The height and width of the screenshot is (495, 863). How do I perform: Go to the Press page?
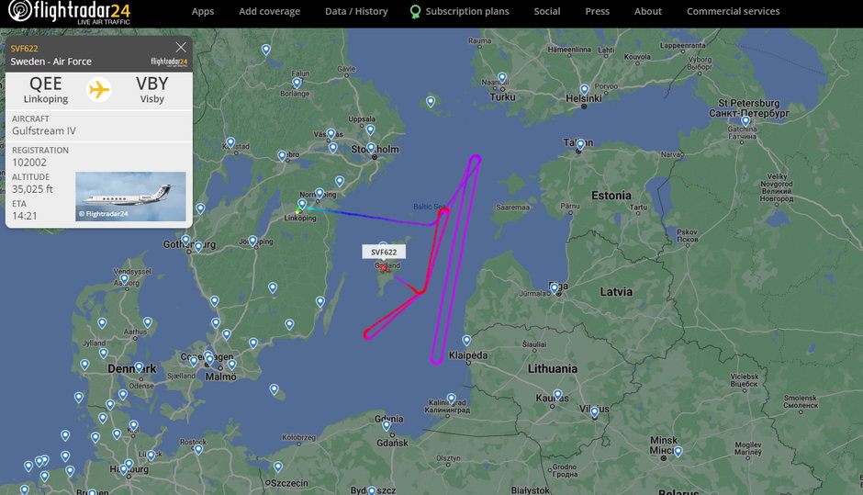pyautogui.click(x=597, y=11)
